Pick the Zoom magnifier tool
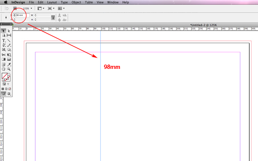 [x=9, y=69]
